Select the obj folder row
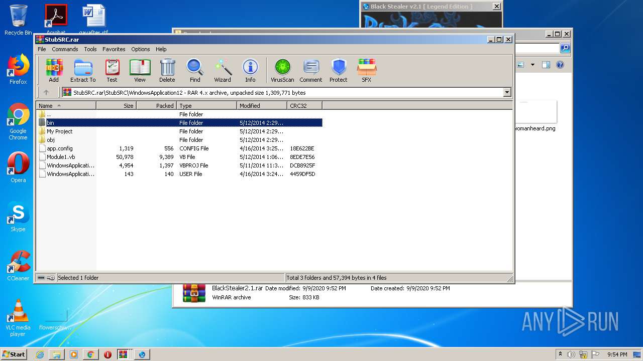Viewport: 643px width, 361px height. pyautogui.click(x=180, y=140)
